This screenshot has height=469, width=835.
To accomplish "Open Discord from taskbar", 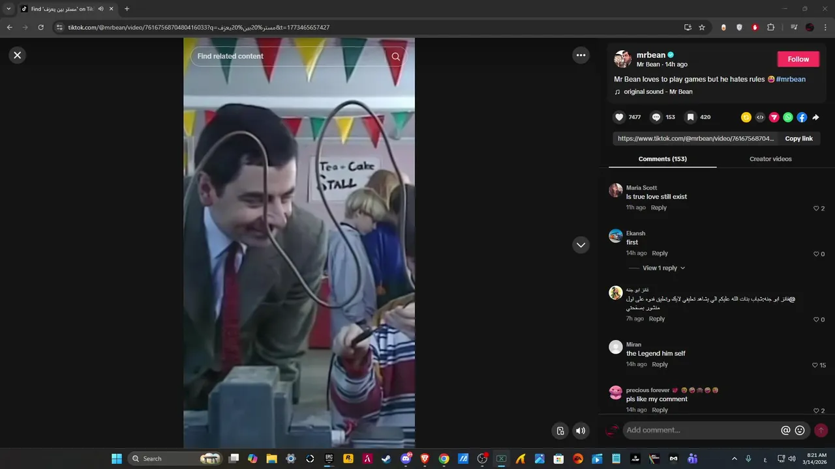I will pos(406,459).
